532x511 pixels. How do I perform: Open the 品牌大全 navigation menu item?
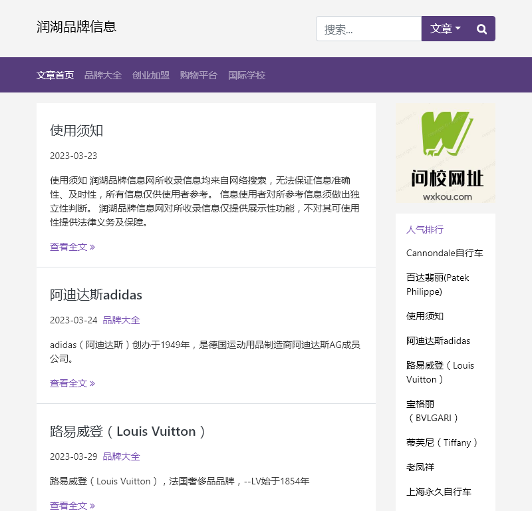pos(103,75)
